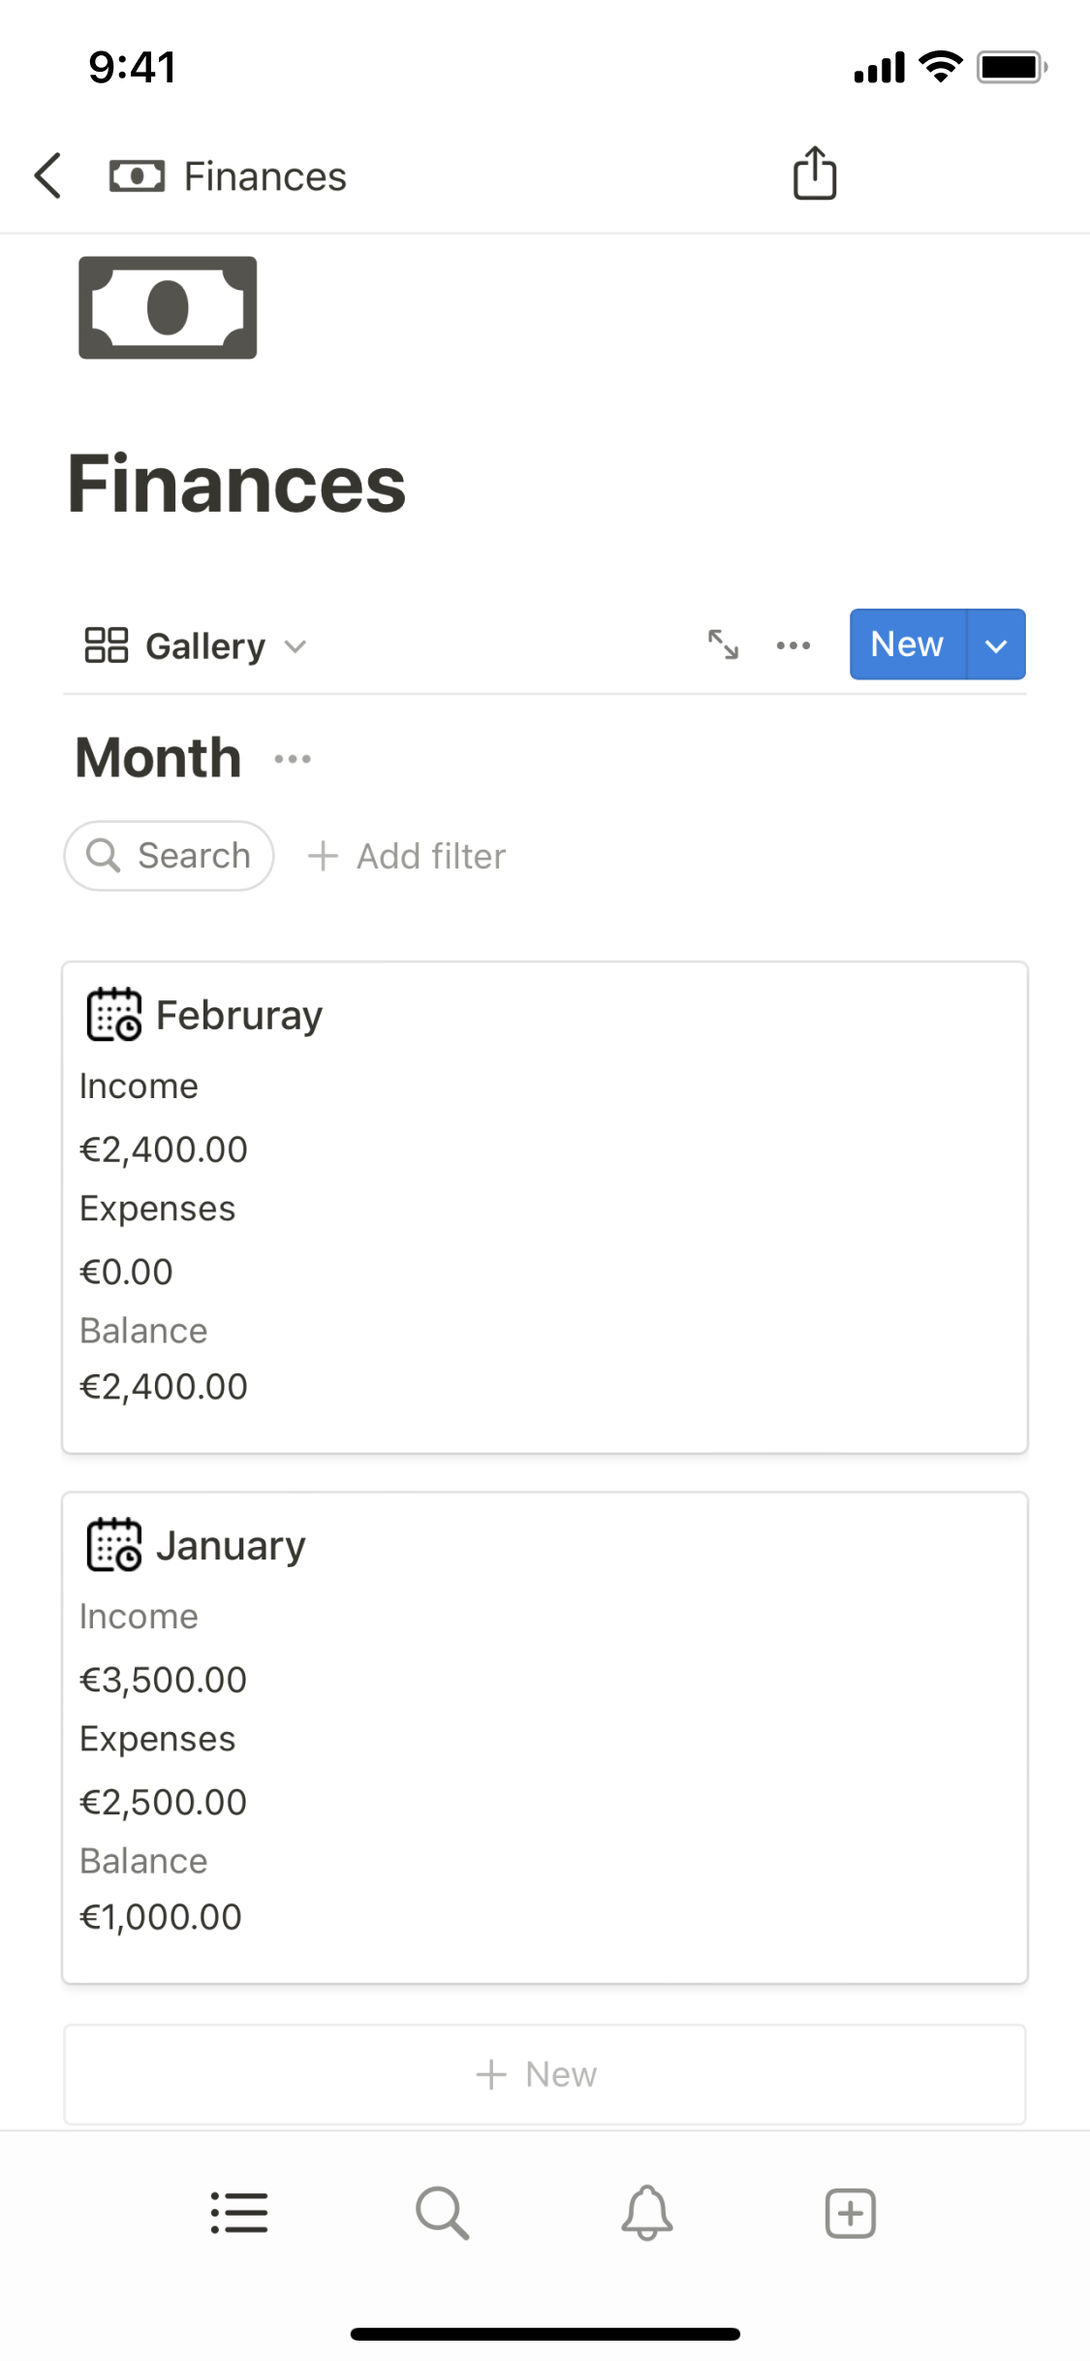Open database options three-dot menu
The width and height of the screenshot is (1090, 2361).
(794, 645)
